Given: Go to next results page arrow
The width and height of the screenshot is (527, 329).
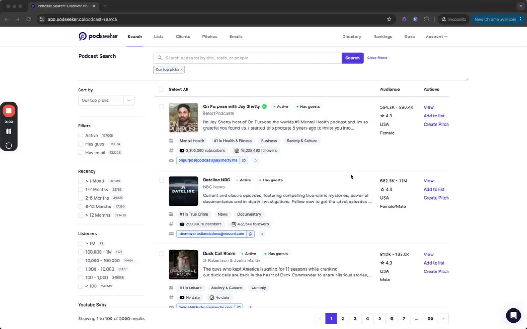Looking at the screenshot, I should (x=443, y=318).
